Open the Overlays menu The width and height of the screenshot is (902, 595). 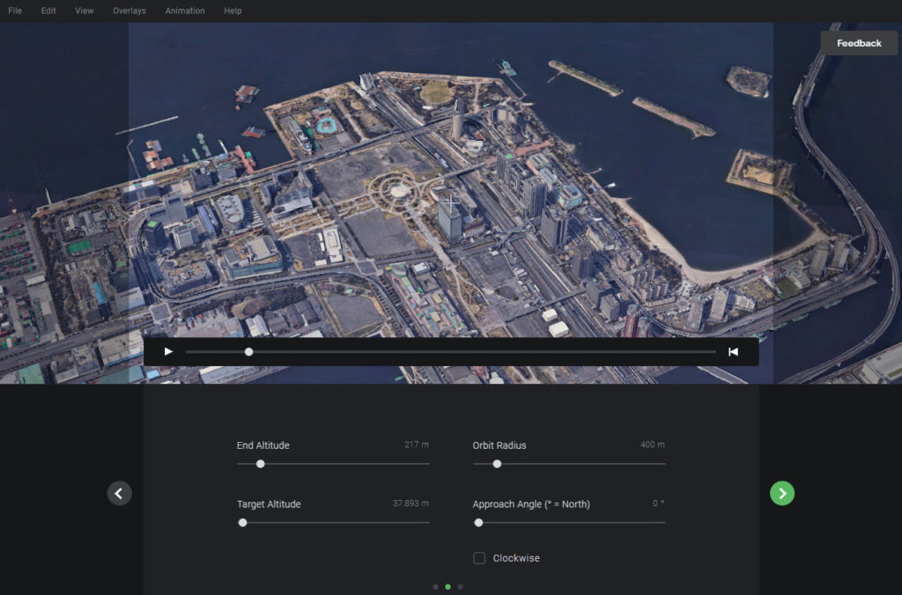click(x=129, y=11)
